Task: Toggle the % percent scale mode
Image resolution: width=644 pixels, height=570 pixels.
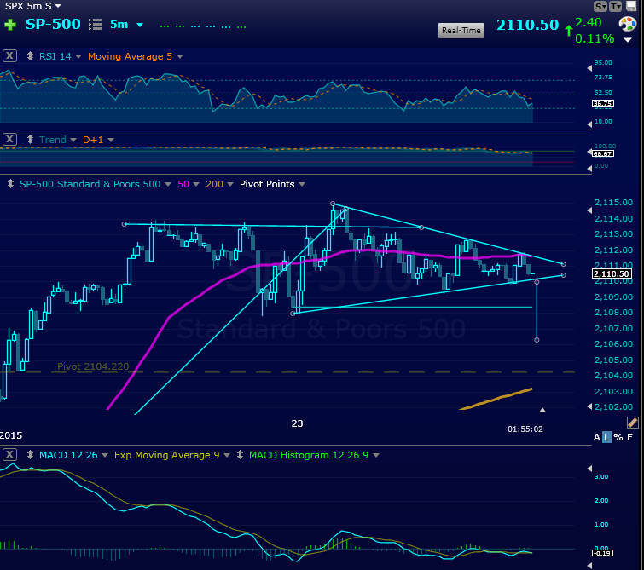Action: (618, 437)
